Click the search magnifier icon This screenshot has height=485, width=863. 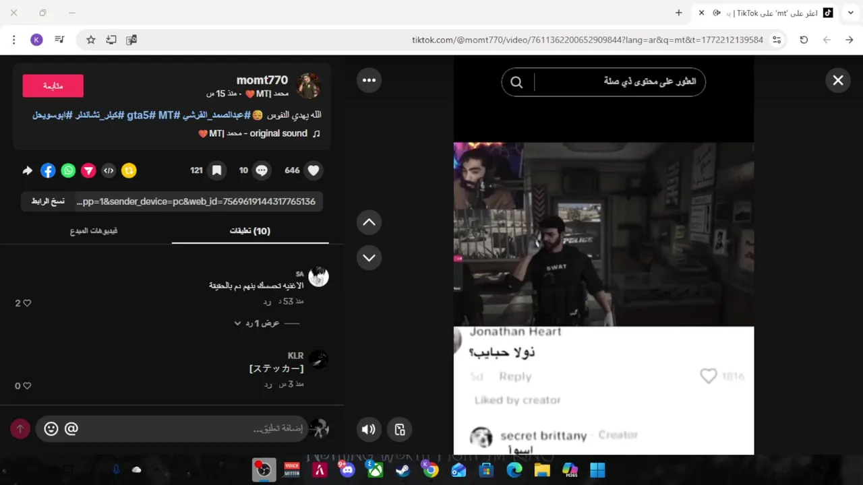[x=516, y=82]
